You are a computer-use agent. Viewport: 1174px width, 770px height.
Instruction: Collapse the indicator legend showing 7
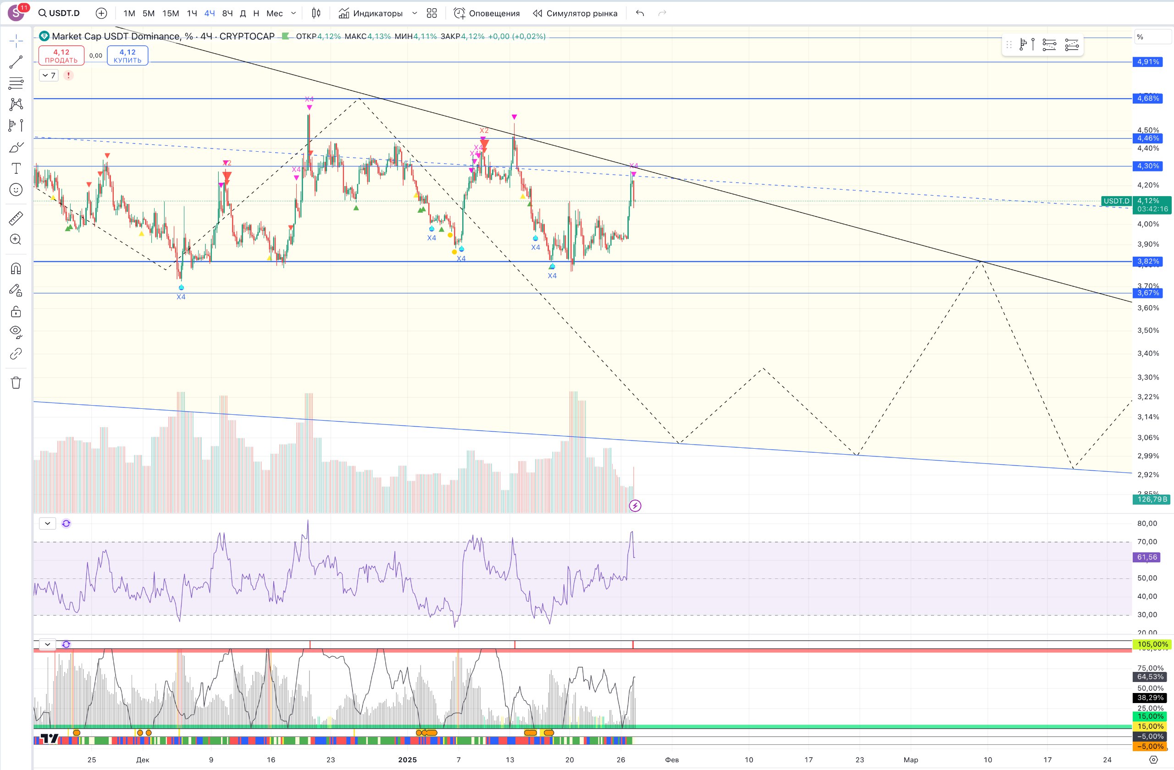coord(48,76)
